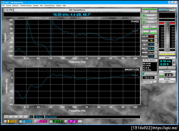
Task: Click the ON analyzer button
Action: pyautogui.click(x=146, y=12)
